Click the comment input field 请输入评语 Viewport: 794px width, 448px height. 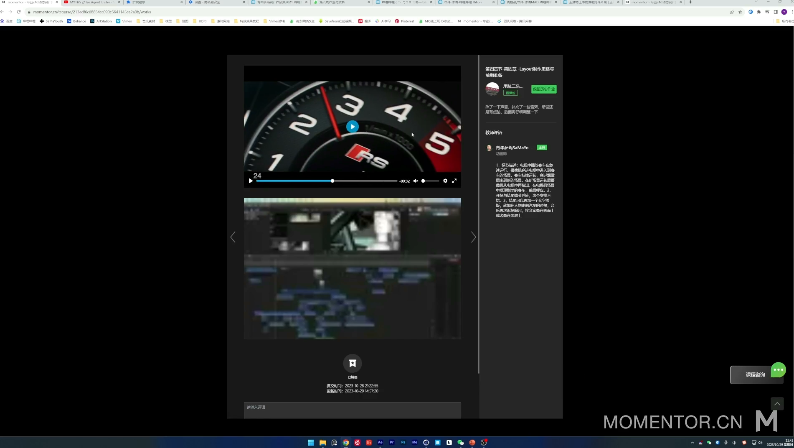click(353, 410)
